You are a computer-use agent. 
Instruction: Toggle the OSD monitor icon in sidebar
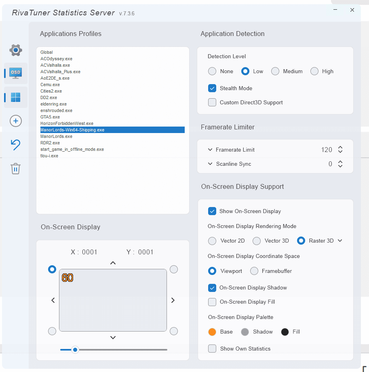click(x=16, y=73)
